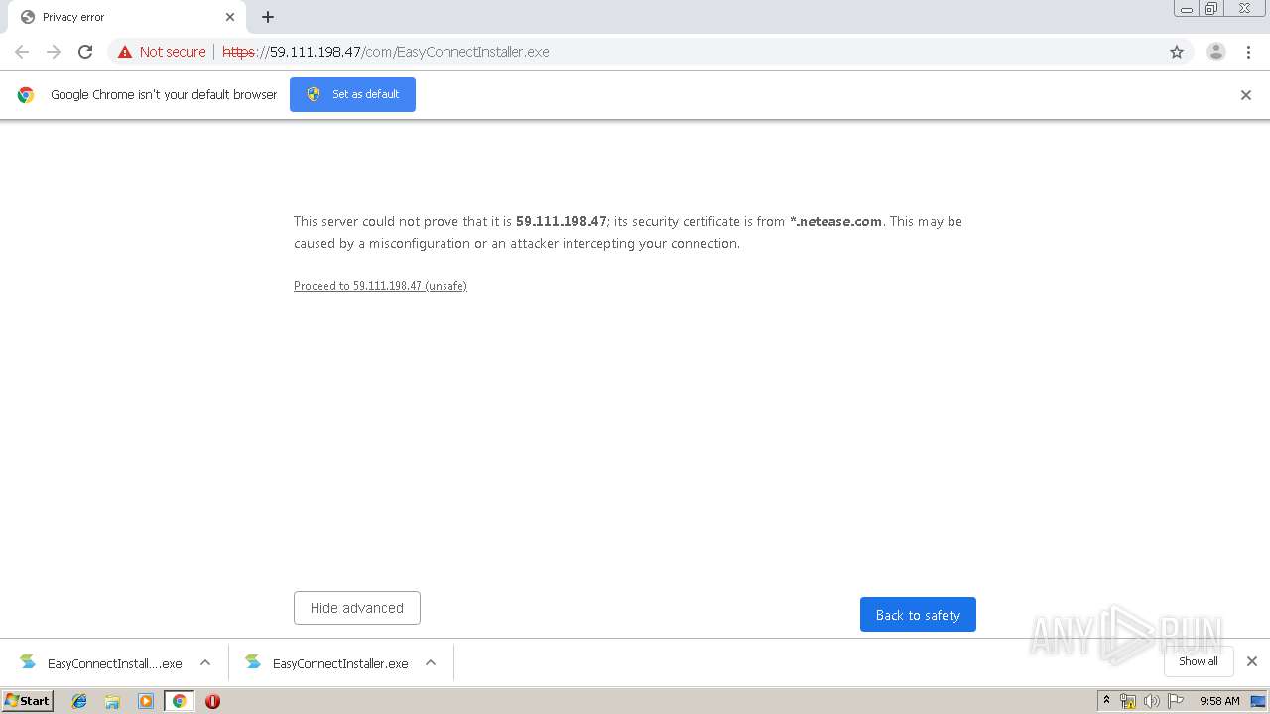Open the Action Center flag icon

[1176, 701]
